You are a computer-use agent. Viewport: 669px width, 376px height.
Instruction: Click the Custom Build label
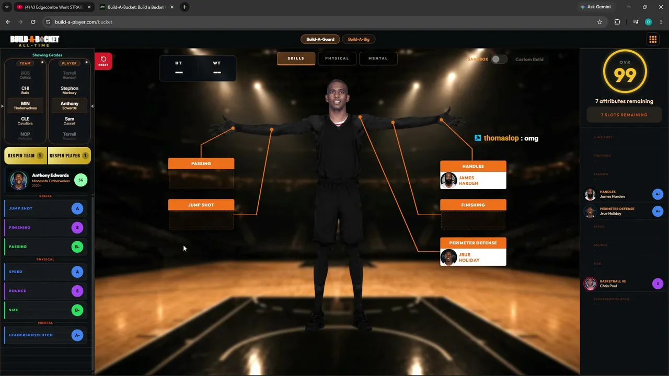tap(529, 60)
